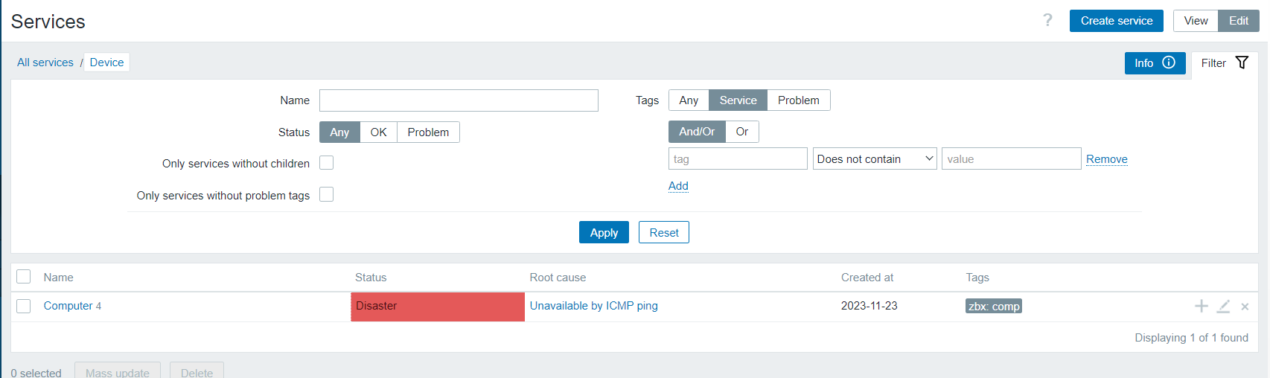This screenshot has height=378, width=1270.
Task: Open the Does not contain dropdown
Action: pyautogui.click(x=875, y=159)
